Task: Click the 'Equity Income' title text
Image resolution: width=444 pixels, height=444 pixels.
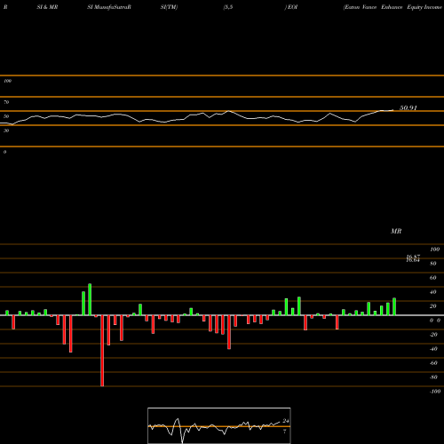Action: pyautogui.click(x=424, y=7)
